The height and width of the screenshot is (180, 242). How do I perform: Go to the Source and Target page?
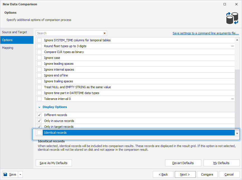tap(15, 32)
